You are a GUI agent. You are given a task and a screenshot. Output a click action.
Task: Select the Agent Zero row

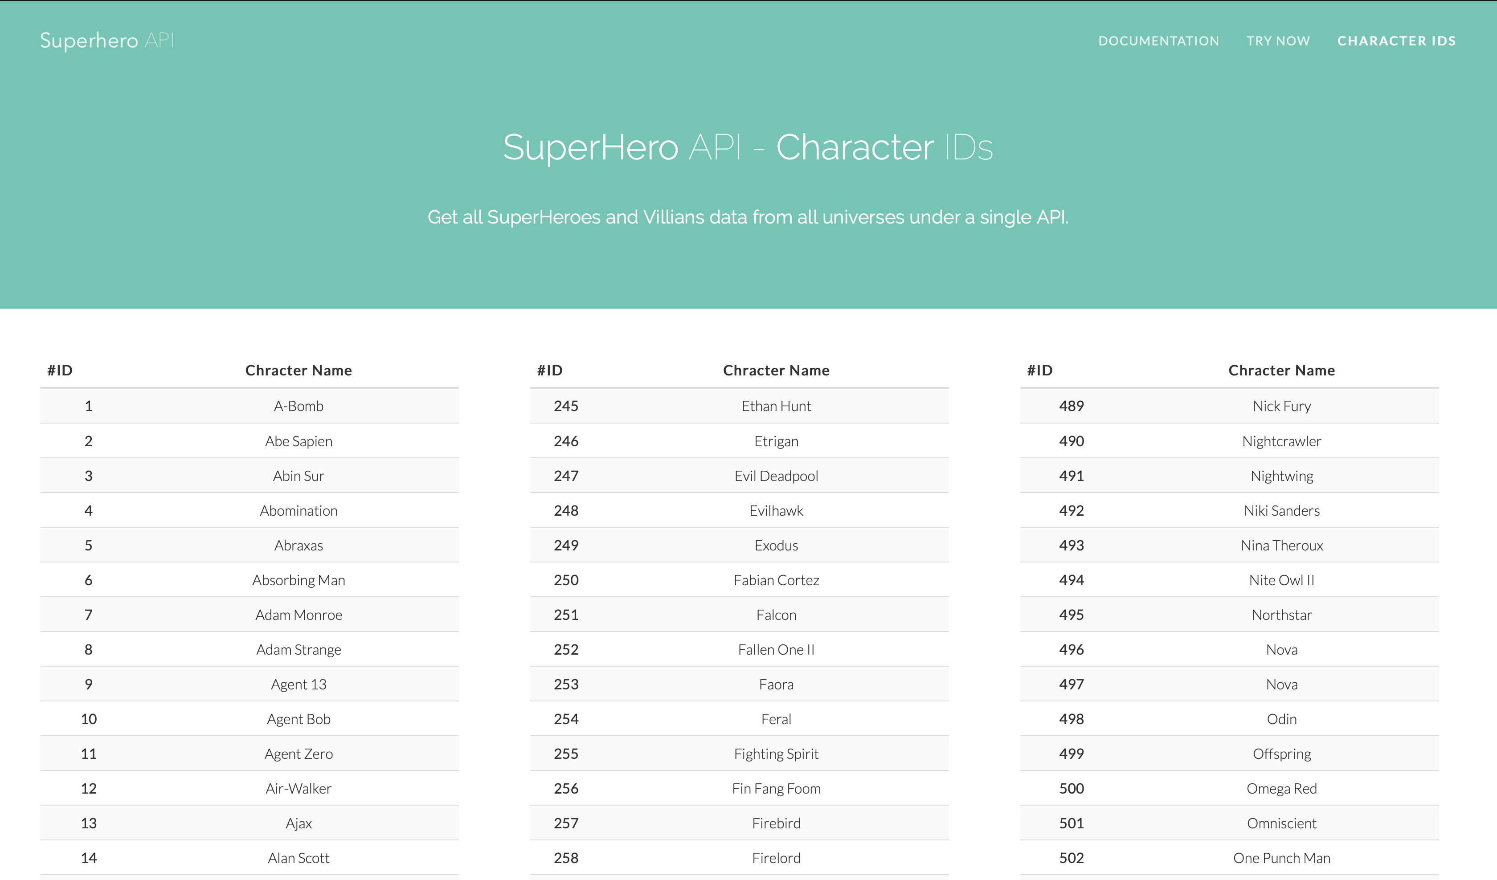298,754
